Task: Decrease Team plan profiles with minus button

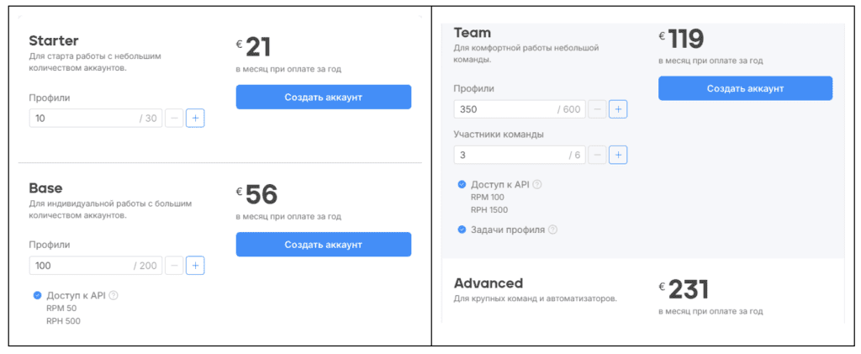Action: pos(598,109)
